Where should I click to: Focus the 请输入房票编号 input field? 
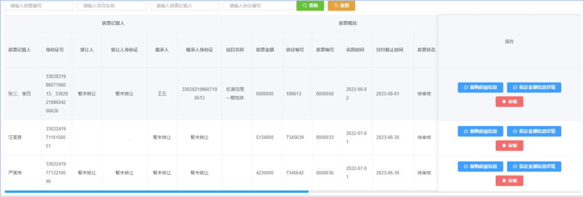coord(39,6)
